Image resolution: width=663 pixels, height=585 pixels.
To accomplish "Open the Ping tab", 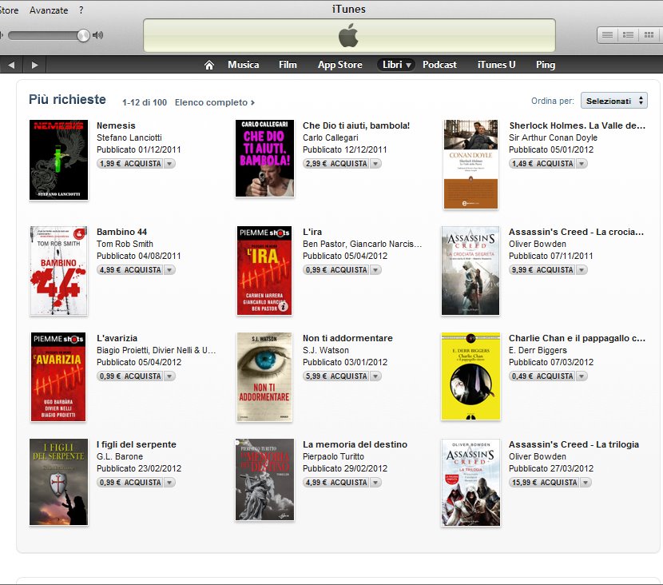I will coord(546,65).
